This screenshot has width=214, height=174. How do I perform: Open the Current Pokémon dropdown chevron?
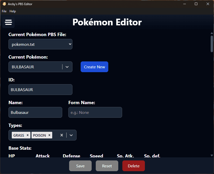pyautogui.click(x=67, y=67)
